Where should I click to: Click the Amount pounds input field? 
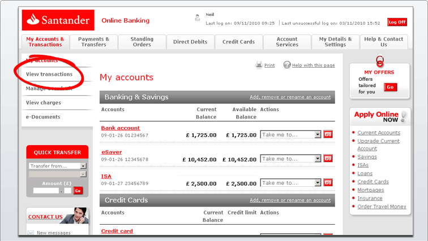46,191
